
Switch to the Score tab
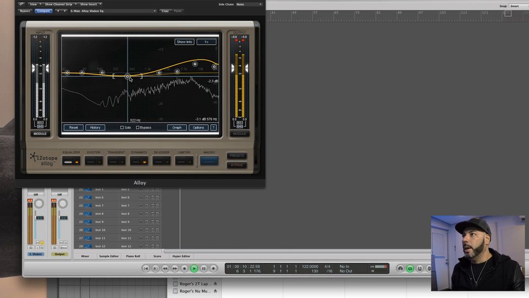click(157, 256)
